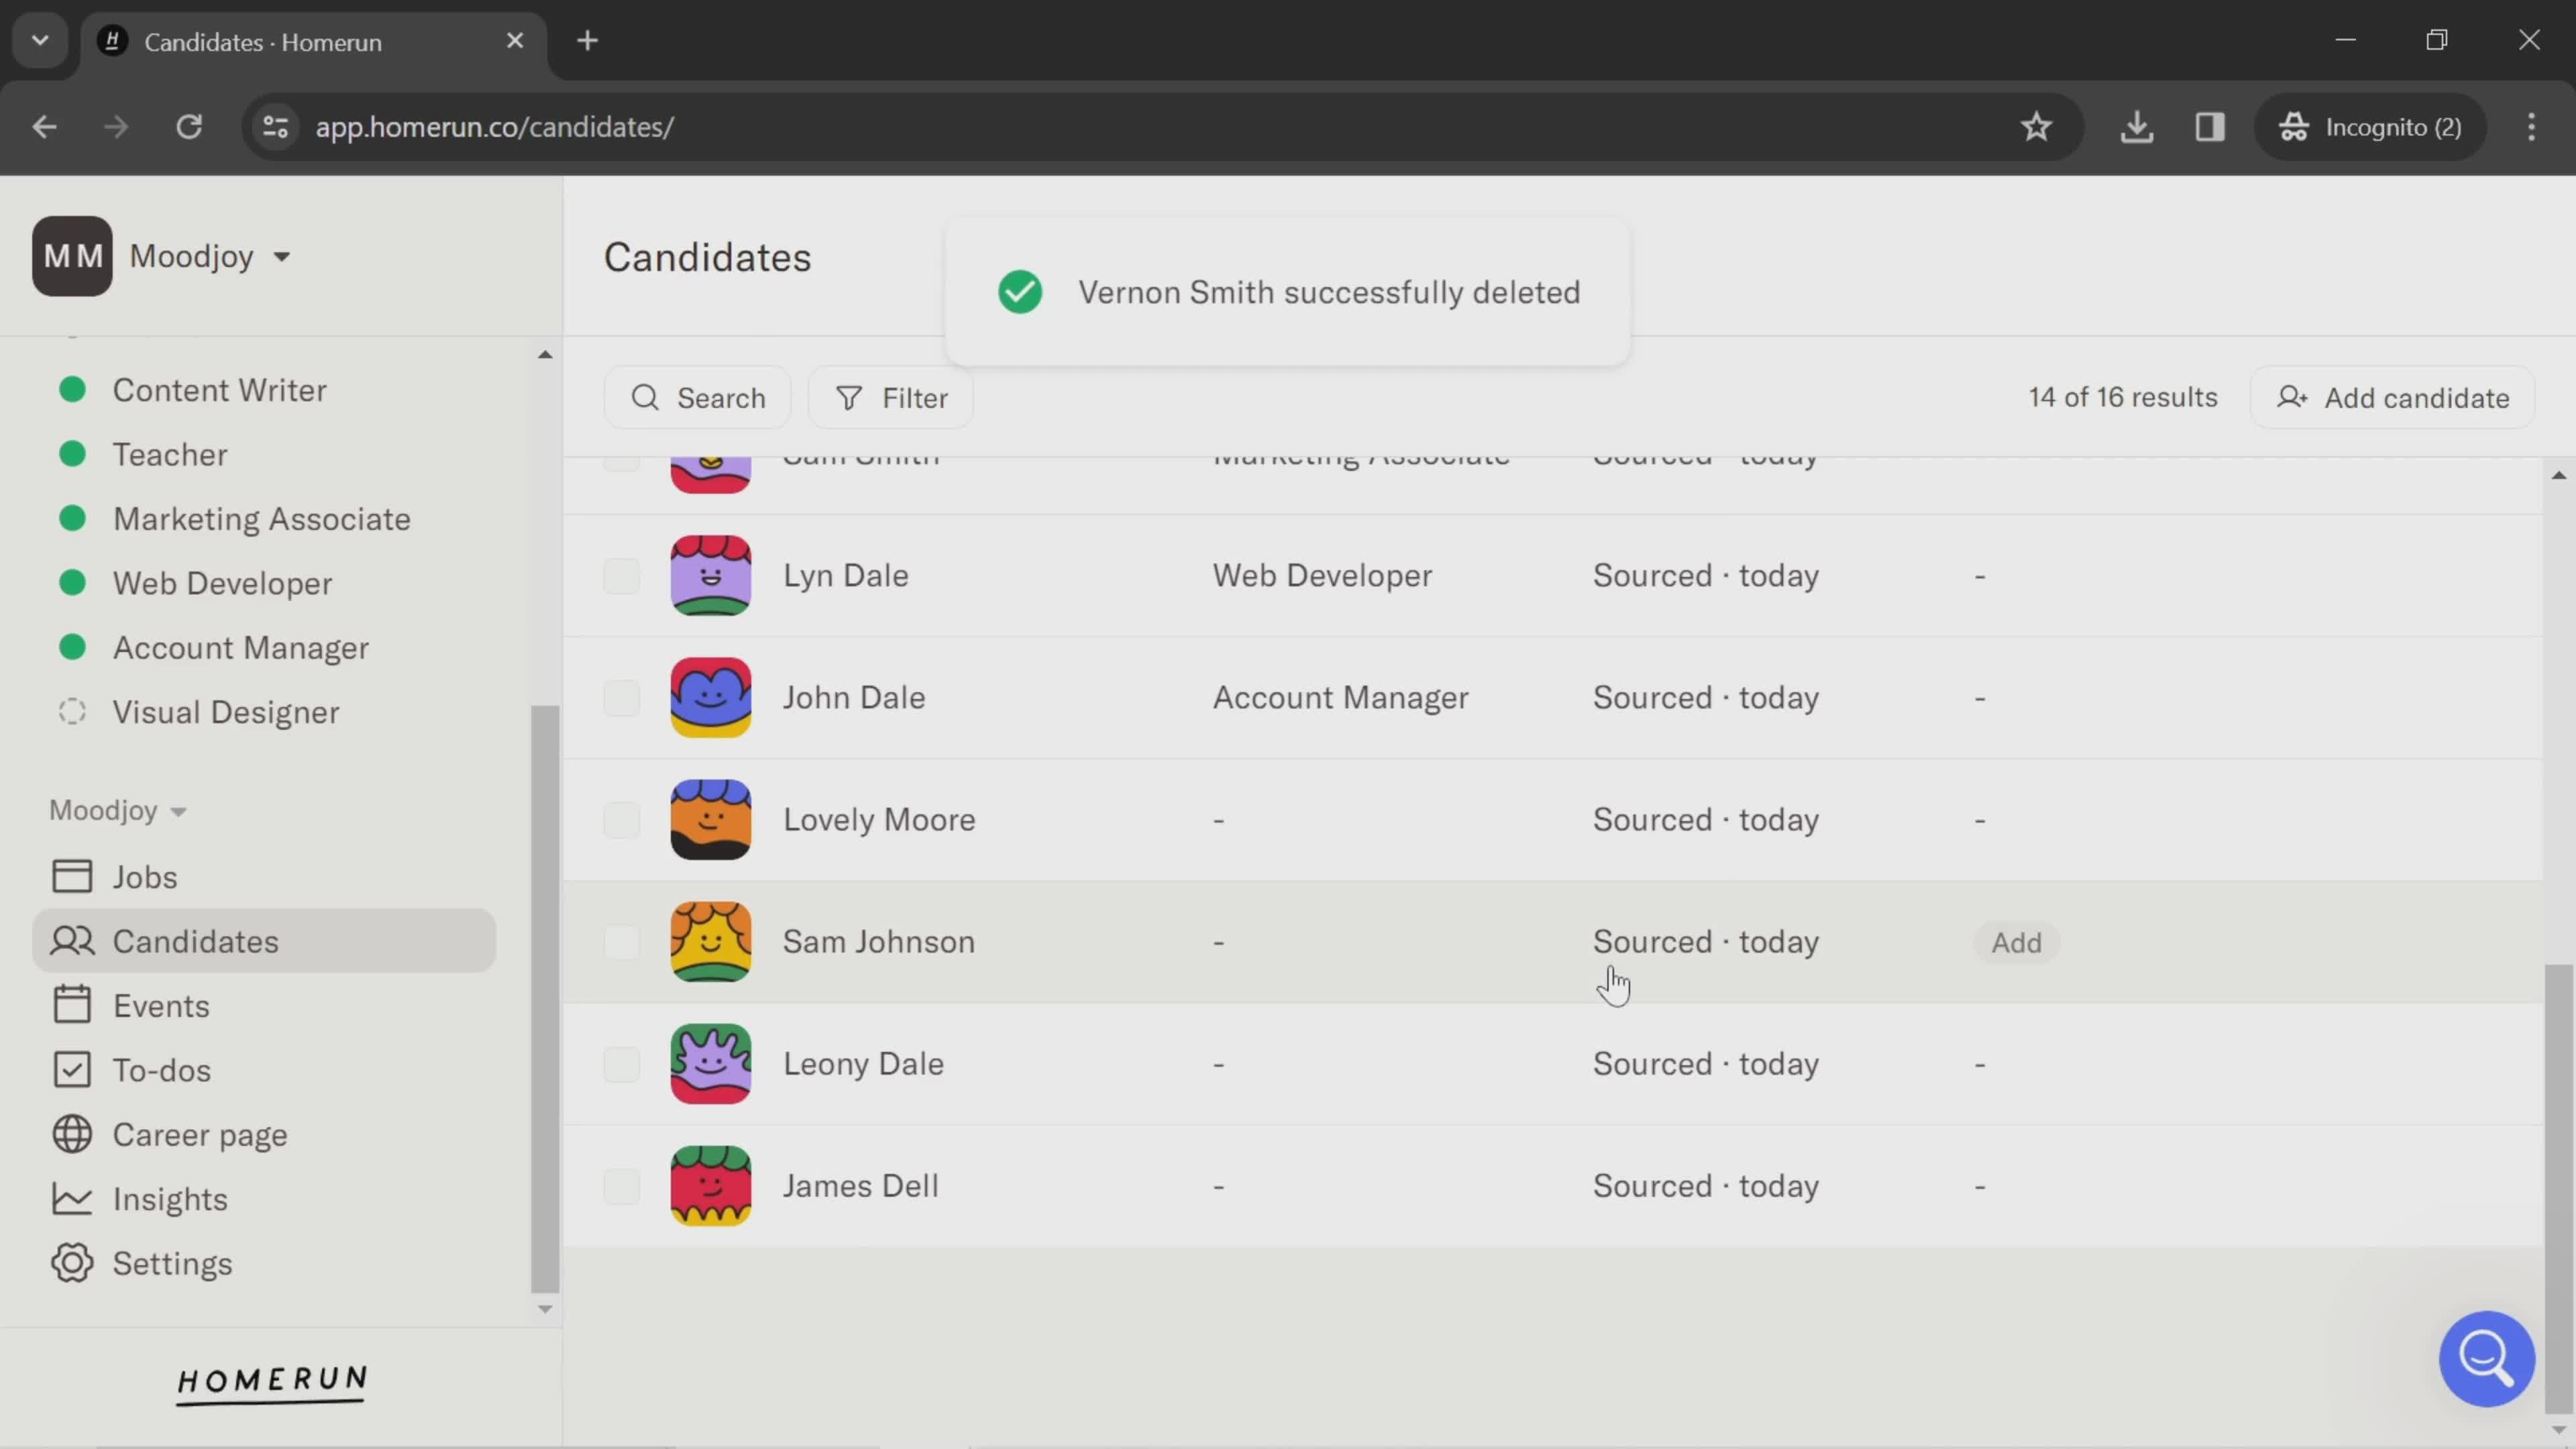
Task: Click Leony Dale's avatar
Action: (711, 1064)
